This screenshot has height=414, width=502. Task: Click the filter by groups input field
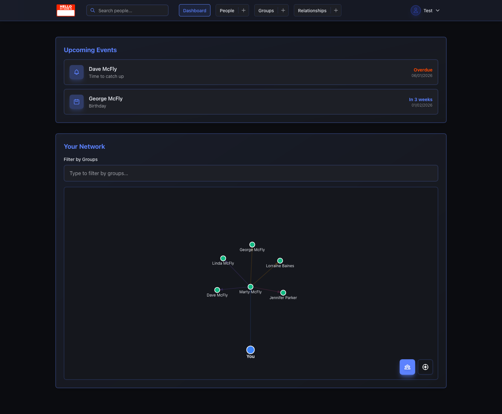251,173
